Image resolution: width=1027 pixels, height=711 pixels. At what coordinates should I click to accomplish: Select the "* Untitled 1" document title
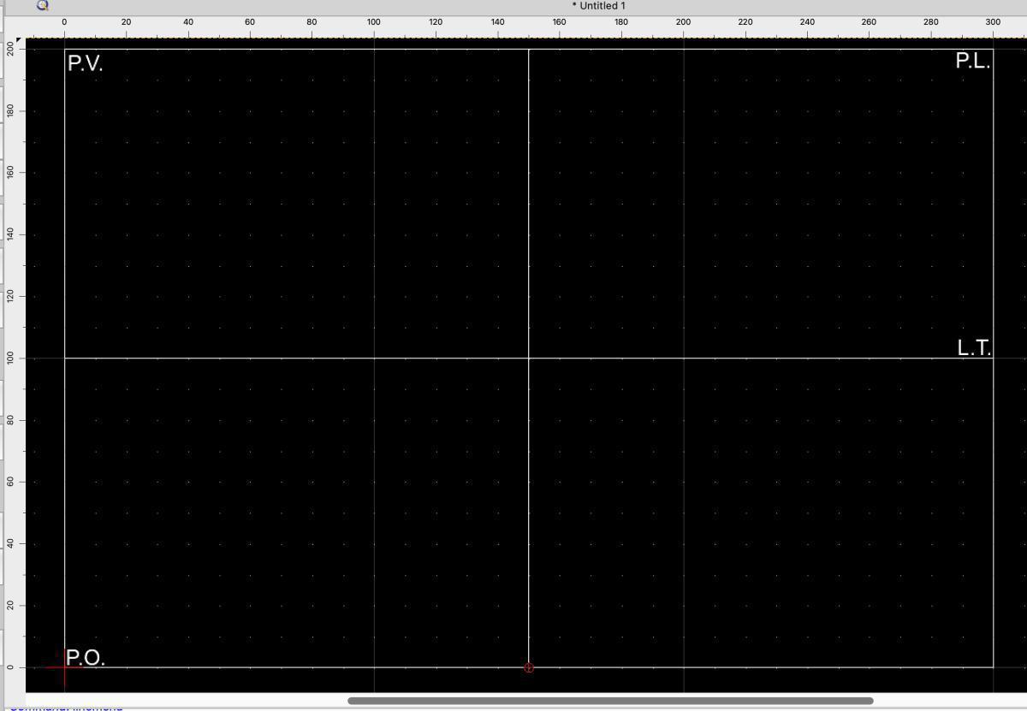point(598,6)
